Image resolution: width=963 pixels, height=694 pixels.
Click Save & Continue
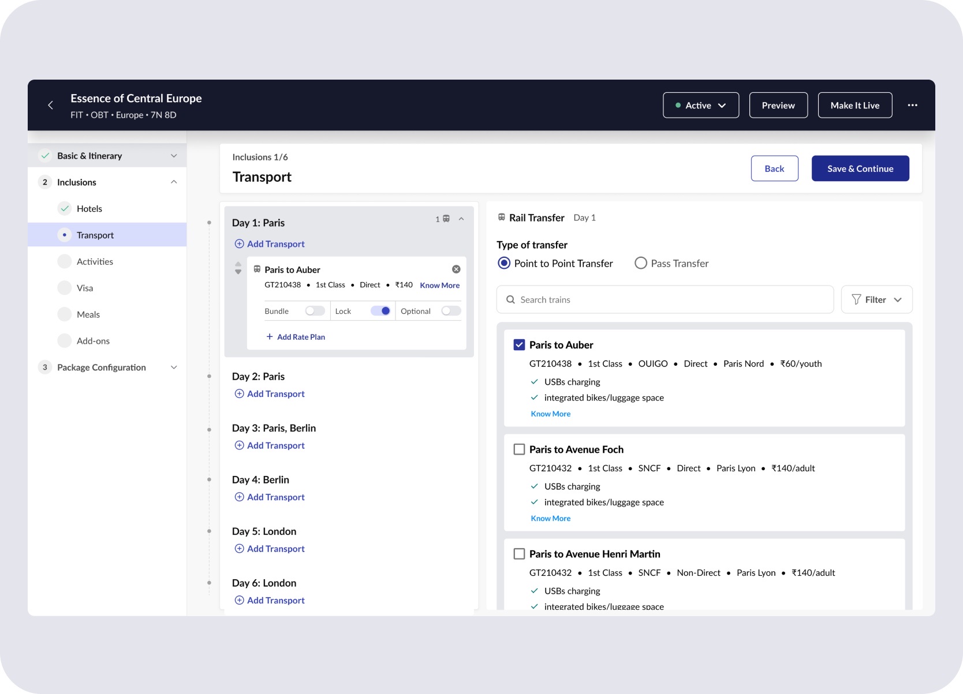(860, 168)
